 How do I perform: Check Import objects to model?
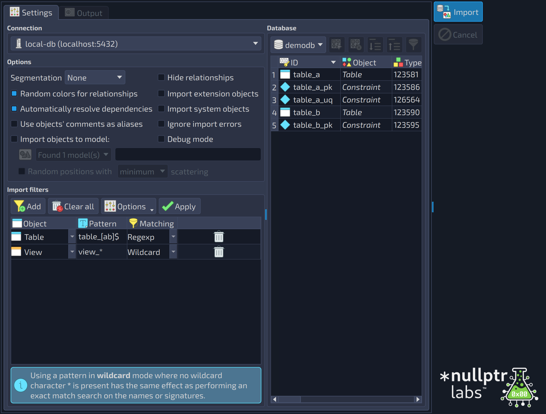[14, 139]
